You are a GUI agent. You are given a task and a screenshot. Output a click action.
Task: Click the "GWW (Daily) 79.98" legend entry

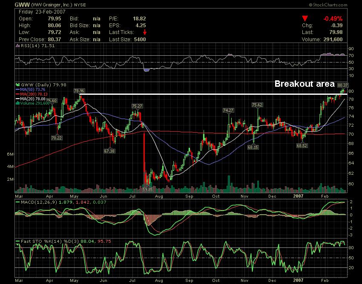pos(43,85)
